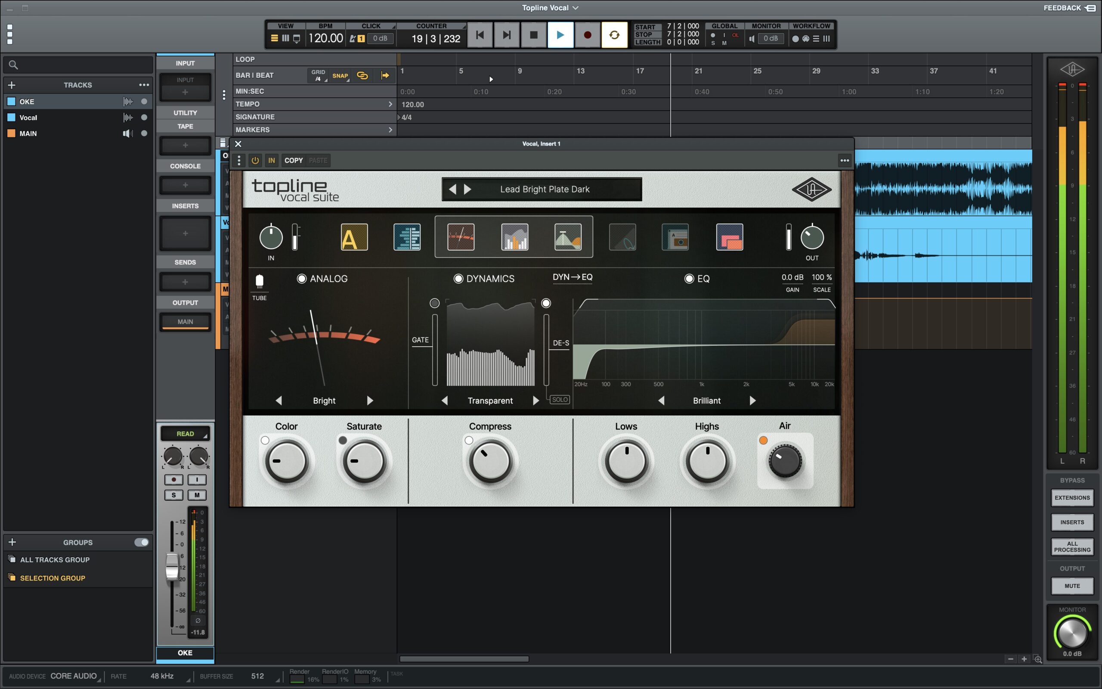The height and width of the screenshot is (689, 1102).
Task: Add a new group with plus icon
Action: pyautogui.click(x=12, y=542)
